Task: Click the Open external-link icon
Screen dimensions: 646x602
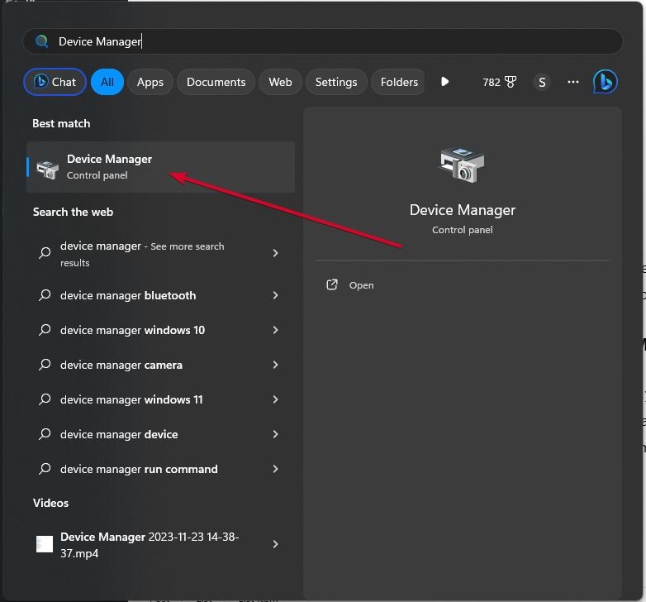Action: tap(332, 284)
